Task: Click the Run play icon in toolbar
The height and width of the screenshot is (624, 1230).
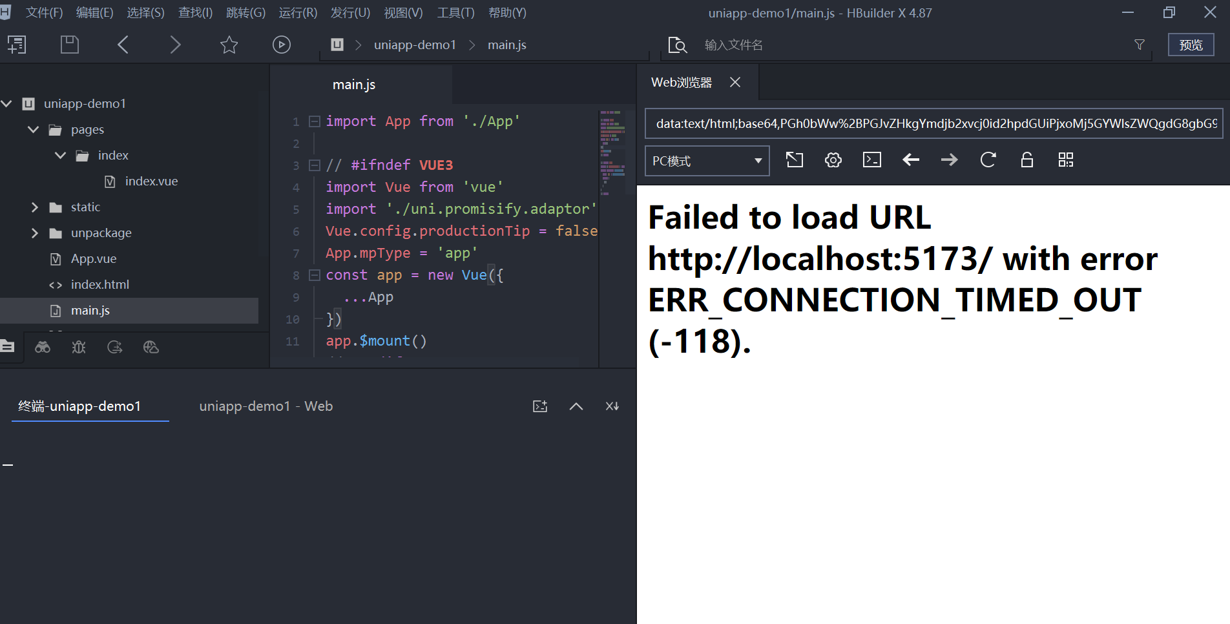Action: pyautogui.click(x=281, y=45)
